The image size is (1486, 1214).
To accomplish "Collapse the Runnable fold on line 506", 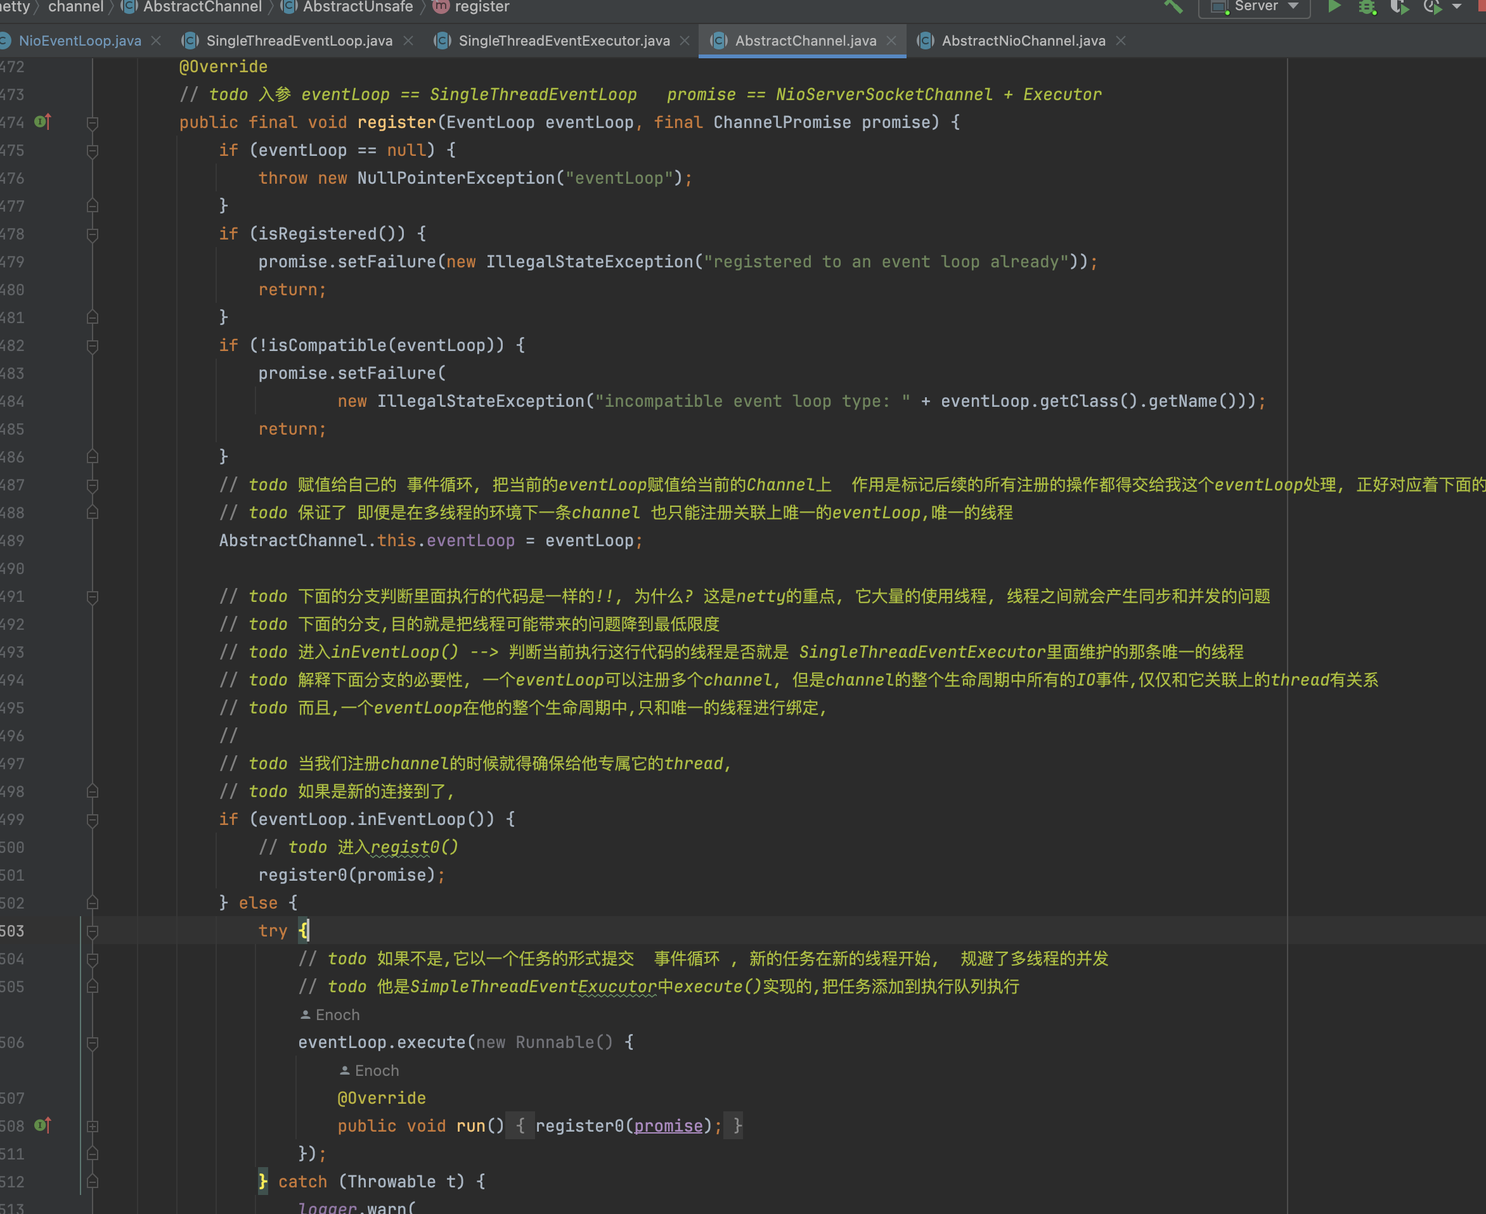I will point(93,1043).
